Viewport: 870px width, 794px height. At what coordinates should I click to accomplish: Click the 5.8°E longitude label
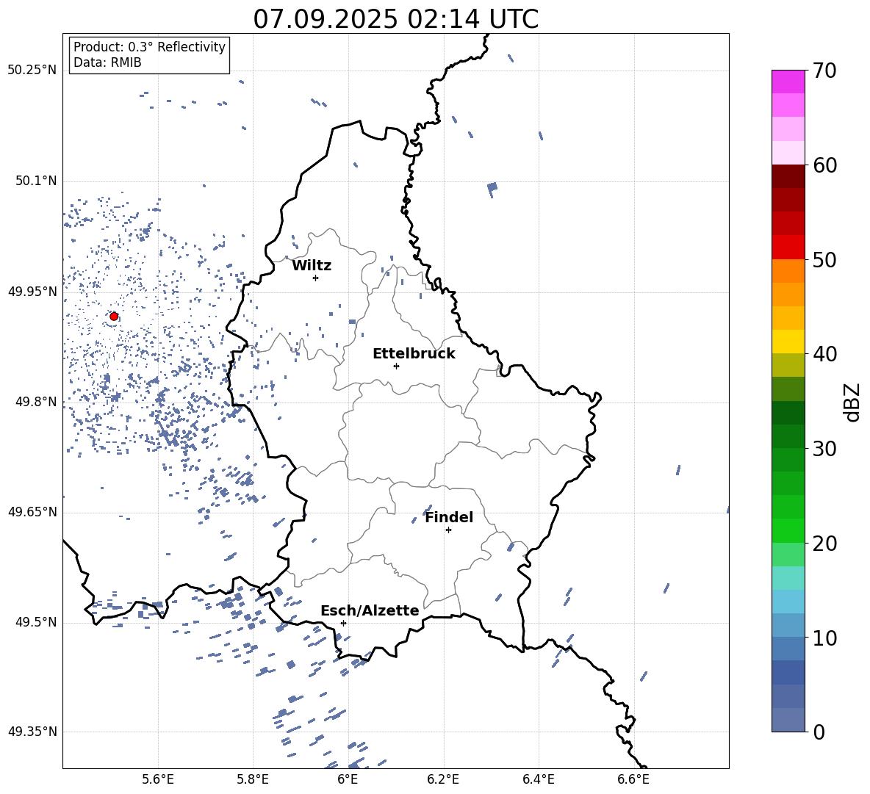pos(253,779)
